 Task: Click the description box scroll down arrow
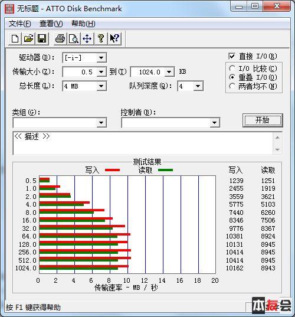pyautogui.click(x=277, y=149)
